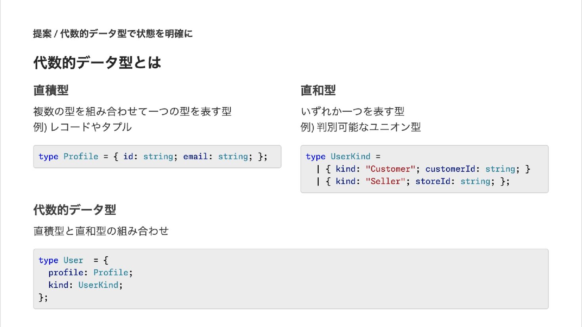This screenshot has height=327, width=582.
Task: Click the description 複数の型を組み合わせて一つの型を表す型
Action: click(132, 111)
